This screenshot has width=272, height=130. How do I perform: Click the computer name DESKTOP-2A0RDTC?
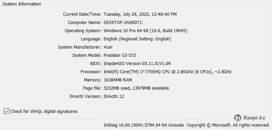point(123,23)
